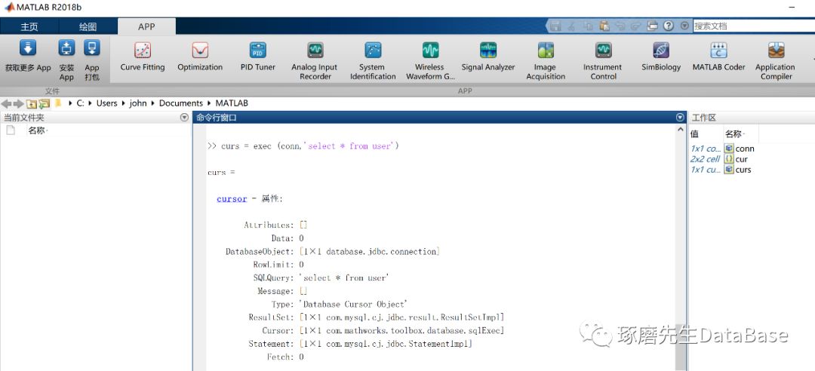The image size is (815, 371).
Task: Click the save icon in quick access toolbar
Action: coord(555,26)
